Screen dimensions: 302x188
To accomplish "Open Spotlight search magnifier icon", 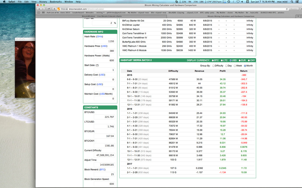I will pos(292,1).
